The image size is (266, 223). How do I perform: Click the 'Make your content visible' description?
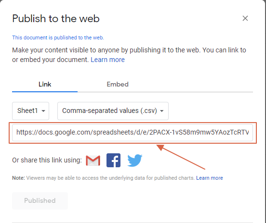click(x=129, y=55)
